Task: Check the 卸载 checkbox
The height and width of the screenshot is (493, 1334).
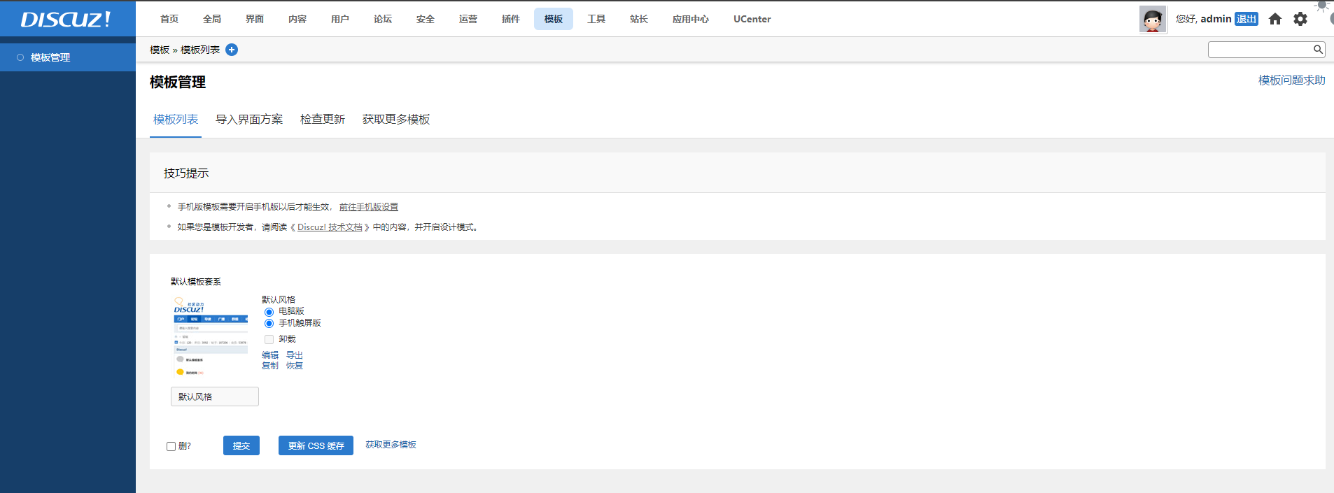Action: tap(269, 339)
